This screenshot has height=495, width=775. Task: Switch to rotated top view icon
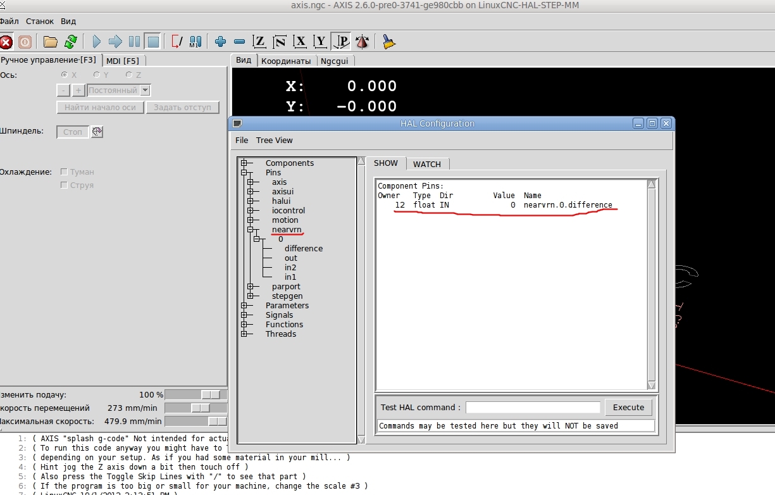coord(280,42)
